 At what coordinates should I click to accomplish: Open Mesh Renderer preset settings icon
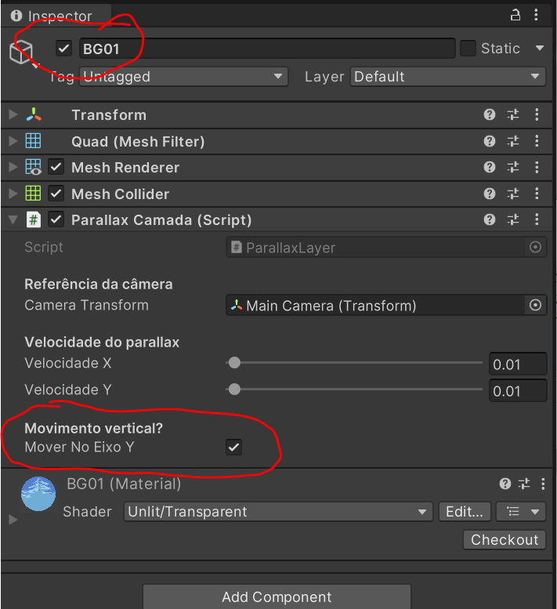(x=513, y=168)
